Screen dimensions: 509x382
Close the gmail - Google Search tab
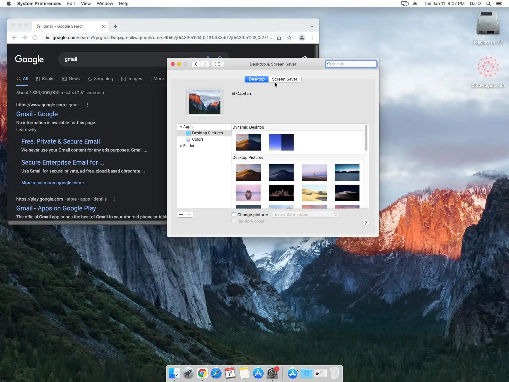coord(103,26)
